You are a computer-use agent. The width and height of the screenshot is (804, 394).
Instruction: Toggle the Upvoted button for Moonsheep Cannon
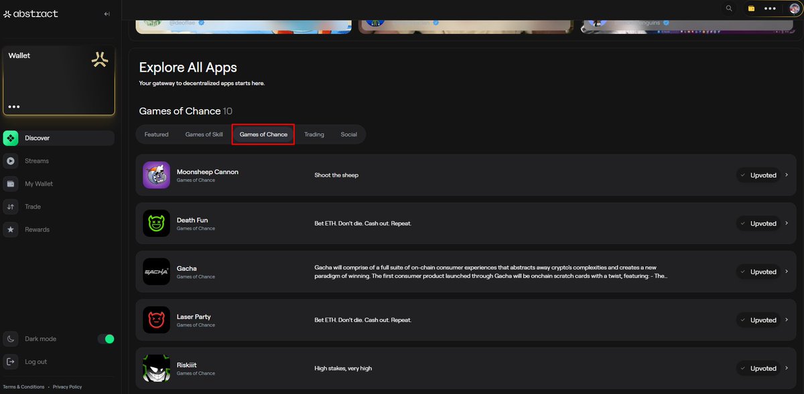[x=758, y=175]
